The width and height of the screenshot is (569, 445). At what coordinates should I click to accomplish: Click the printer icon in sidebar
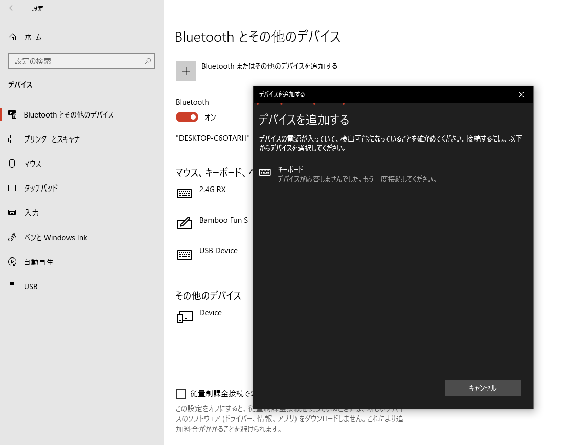click(x=12, y=139)
